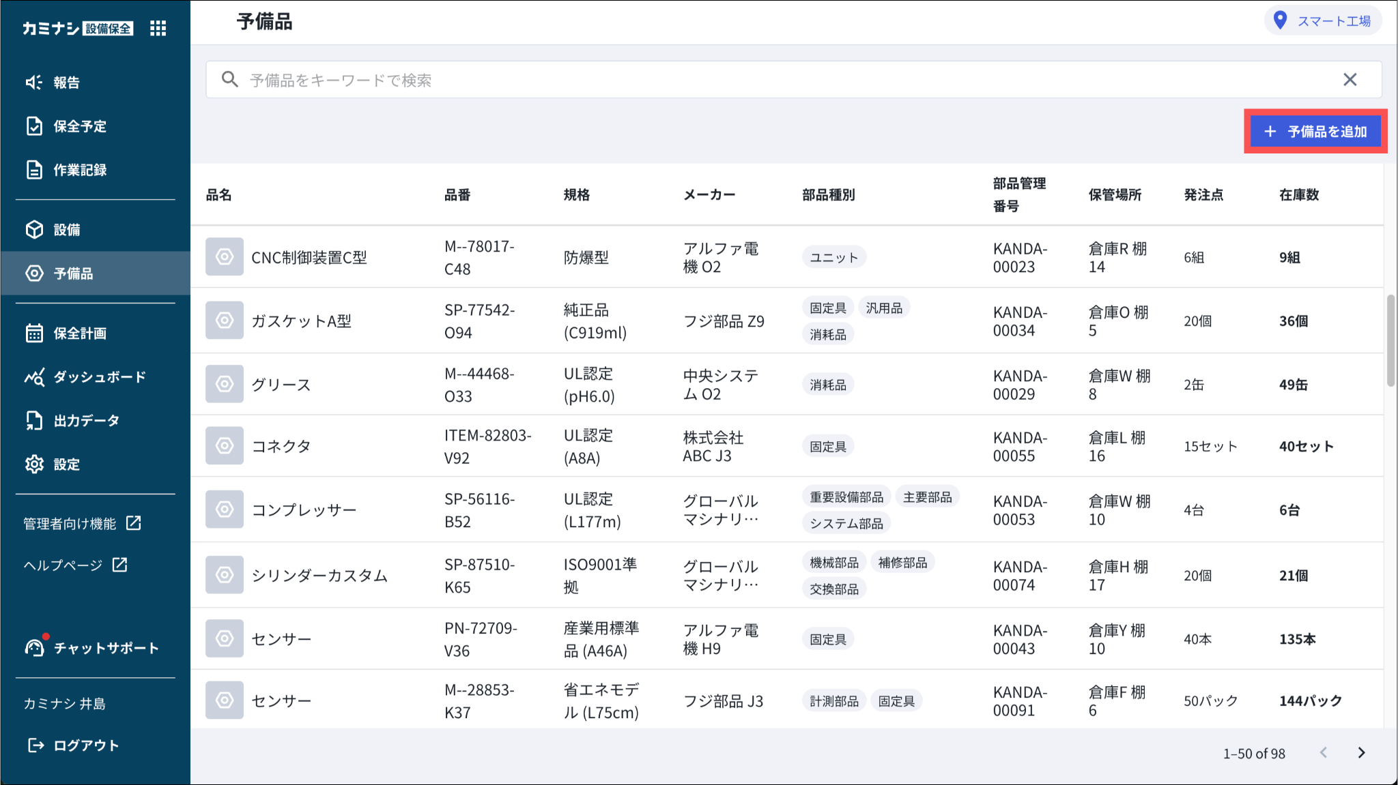Open 設定 gear icon
This screenshot has width=1398, height=785.
click(34, 464)
